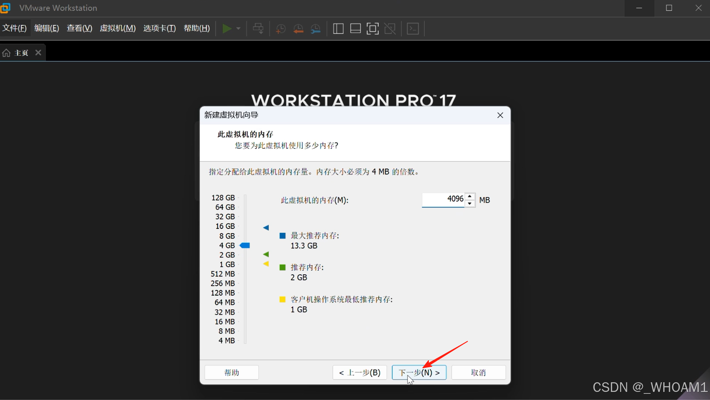Click the 13.3 GB maximum recommended value
710x400 pixels.
click(x=304, y=246)
